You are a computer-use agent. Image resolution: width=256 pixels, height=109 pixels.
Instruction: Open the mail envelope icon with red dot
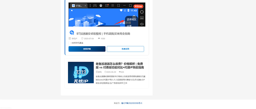(x=107, y=6)
